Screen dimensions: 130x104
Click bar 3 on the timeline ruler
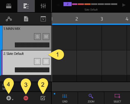[102, 19]
